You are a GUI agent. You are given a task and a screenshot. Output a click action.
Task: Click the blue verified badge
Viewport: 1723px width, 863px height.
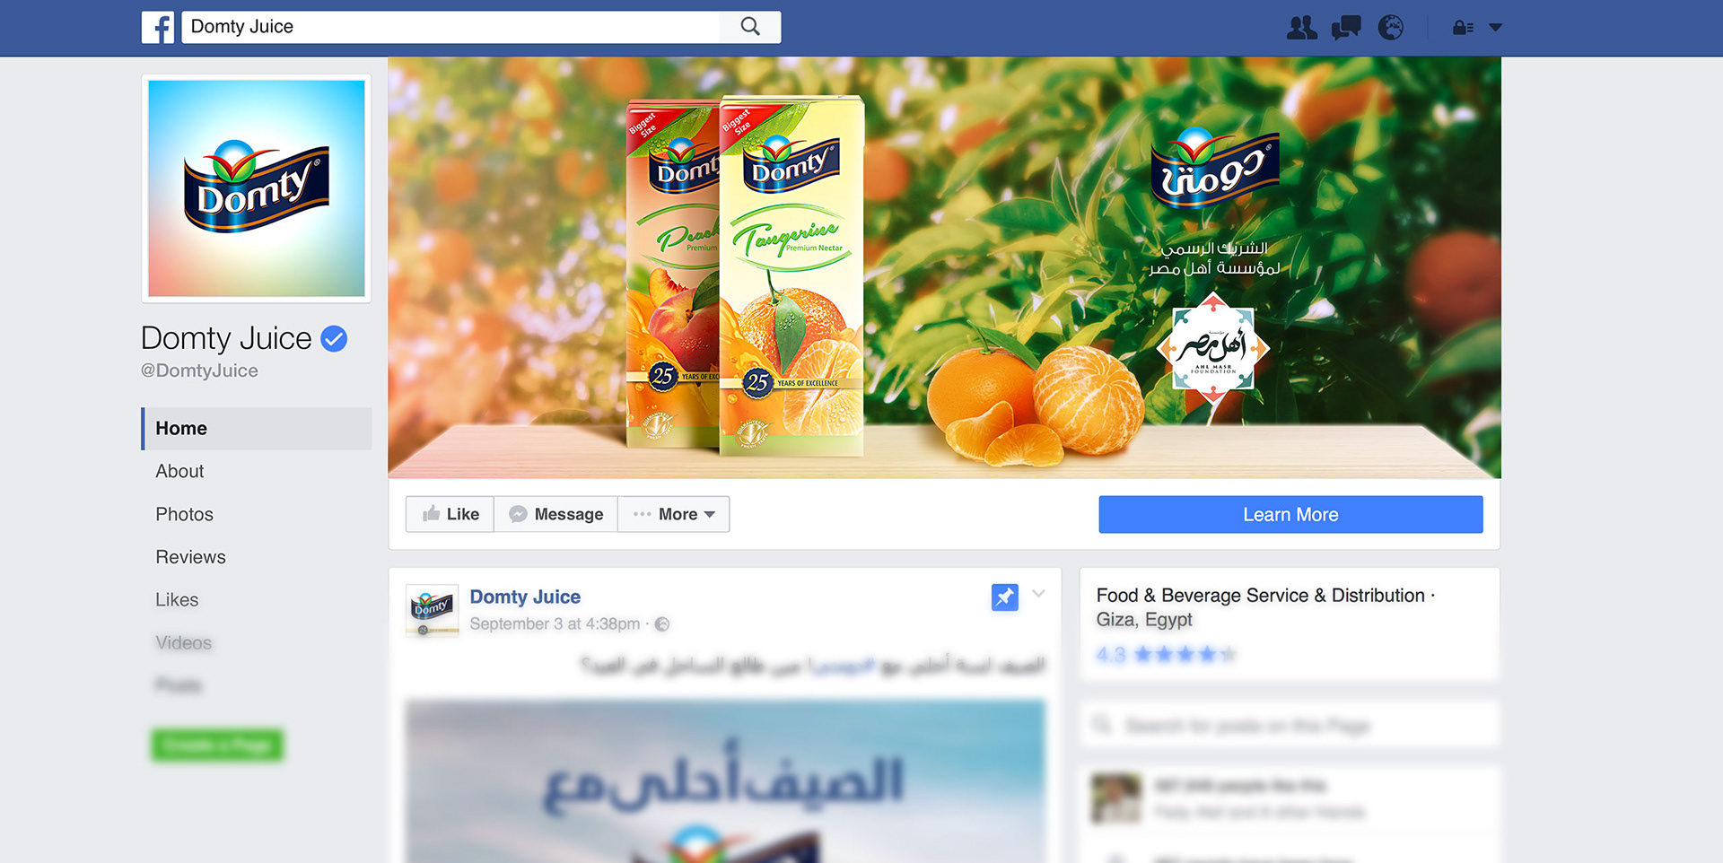point(334,339)
